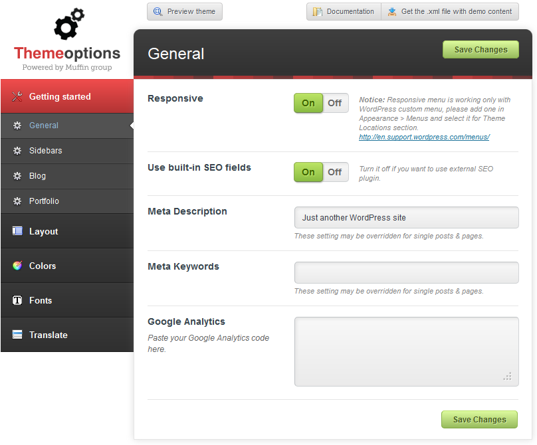Turn Responsive Off
This screenshot has width=537, height=445.
coord(335,103)
